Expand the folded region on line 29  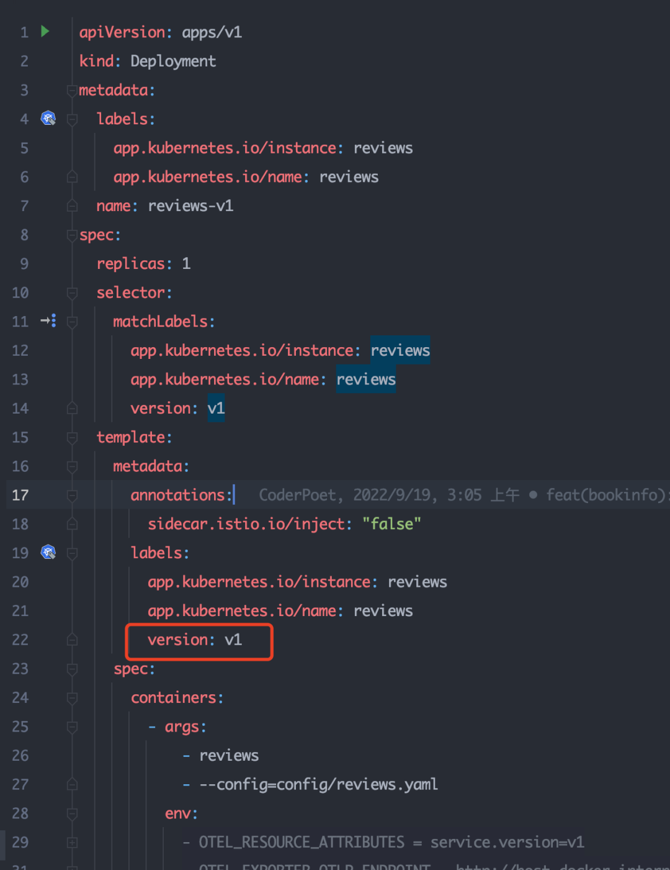72,843
